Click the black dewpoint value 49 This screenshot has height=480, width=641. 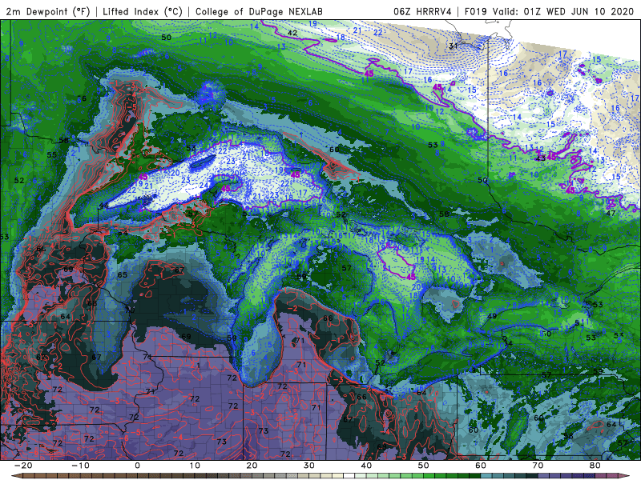click(x=492, y=316)
